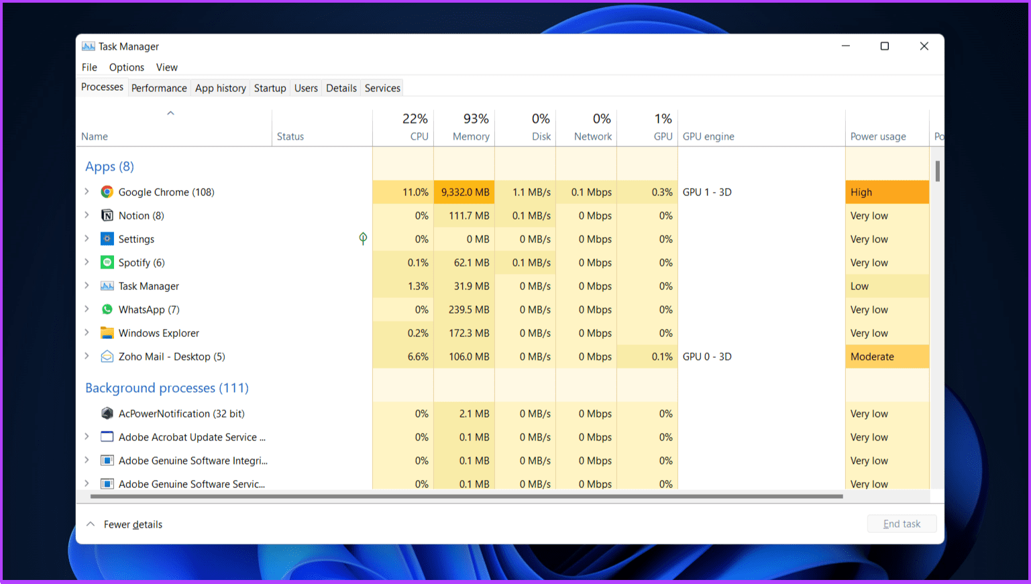The width and height of the screenshot is (1031, 584).
Task: Click Fewer details to collapse view
Action: coord(125,524)
